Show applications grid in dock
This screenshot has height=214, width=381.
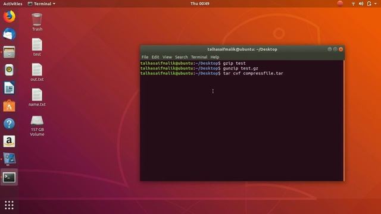10,205
